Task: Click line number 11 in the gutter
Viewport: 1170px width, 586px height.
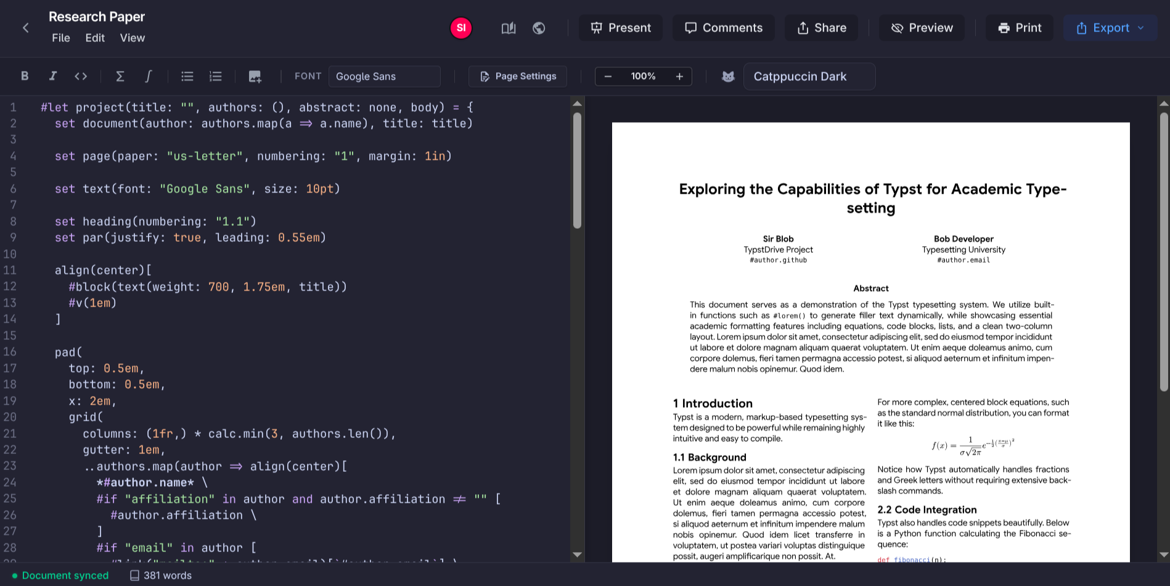Action: point(10,270)
